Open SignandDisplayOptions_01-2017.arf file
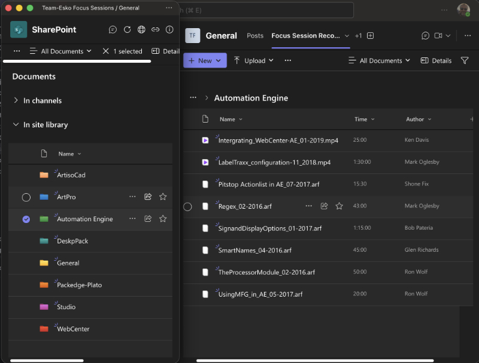The width and height of the screenshot is (479, 363). point(270,228)
